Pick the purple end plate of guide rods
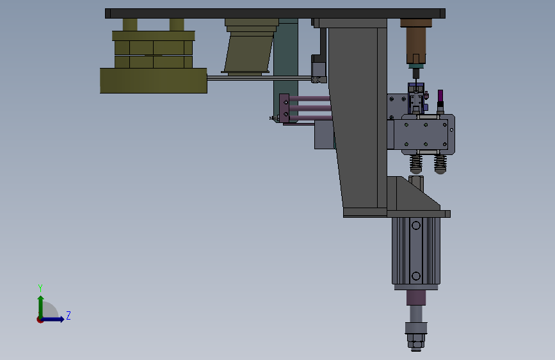This screenshot has height=360, width=555. (284, 108)
